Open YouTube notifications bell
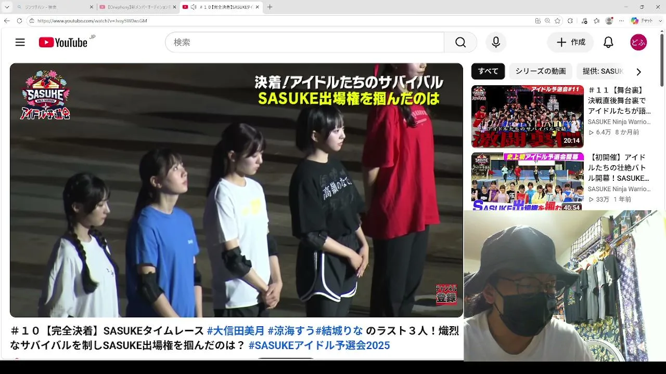666x374 pixels. coord(608,43)
